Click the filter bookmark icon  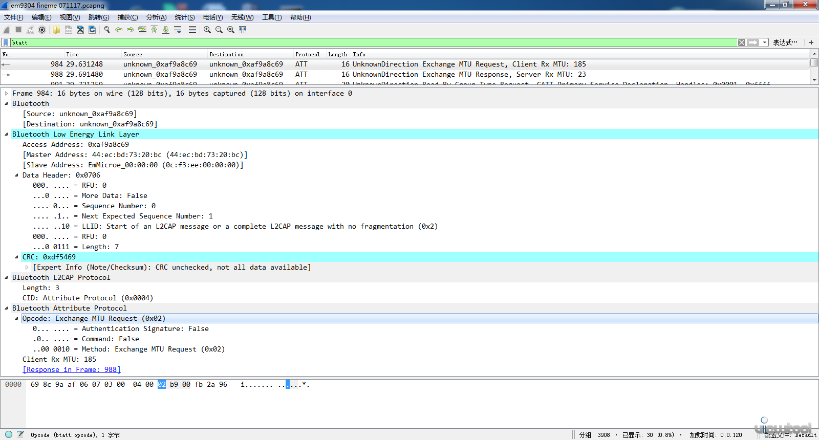[x=6, y=42]
